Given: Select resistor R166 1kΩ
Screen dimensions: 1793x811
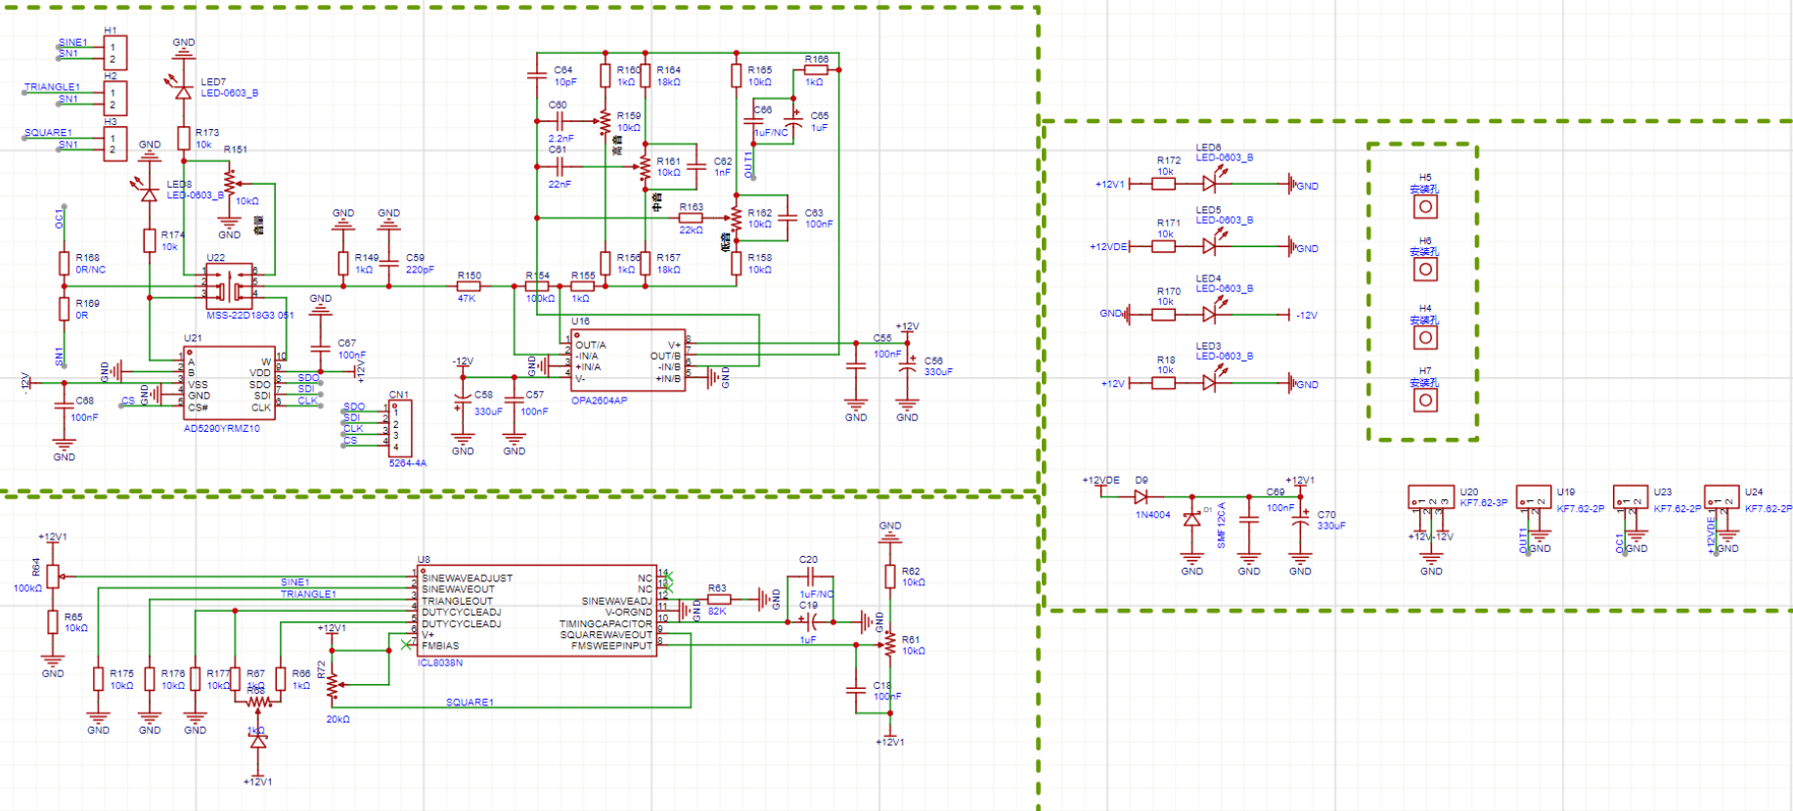Looking at the screenshot, I should (816, 69).
